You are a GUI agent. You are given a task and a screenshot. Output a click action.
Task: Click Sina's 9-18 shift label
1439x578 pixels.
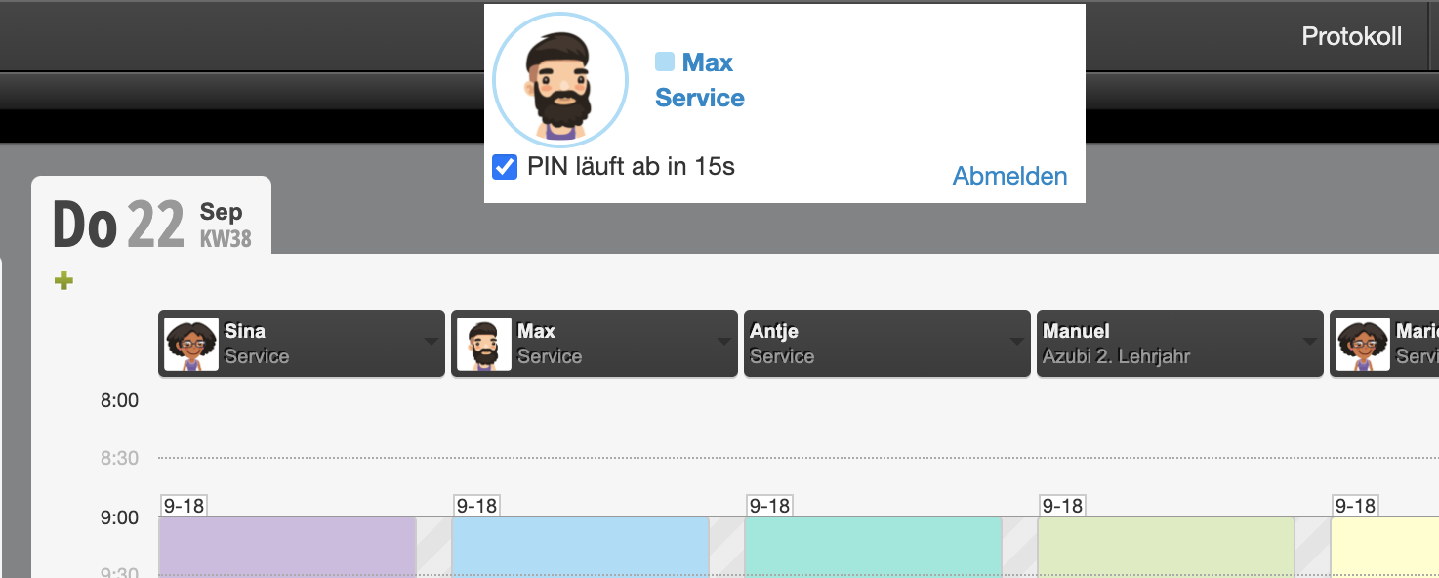(x=184, y=506)
